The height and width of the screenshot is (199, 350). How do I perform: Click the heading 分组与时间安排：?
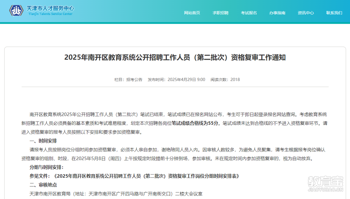click(46, 167)
